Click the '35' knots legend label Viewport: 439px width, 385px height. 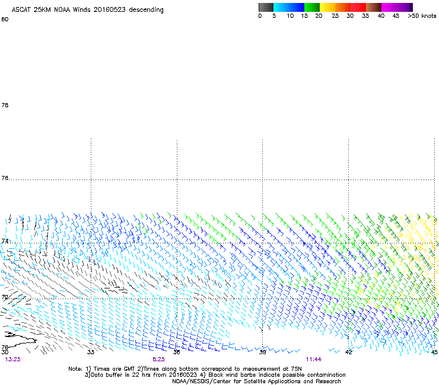point(365,16)
